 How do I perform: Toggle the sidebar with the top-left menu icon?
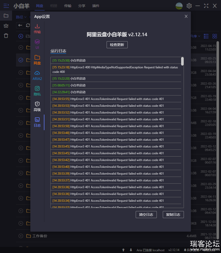tap(6, 6)
